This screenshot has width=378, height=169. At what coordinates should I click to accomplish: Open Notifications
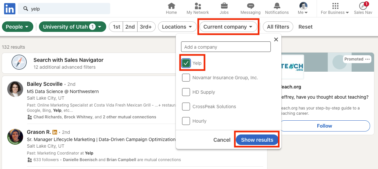[277, 9]
